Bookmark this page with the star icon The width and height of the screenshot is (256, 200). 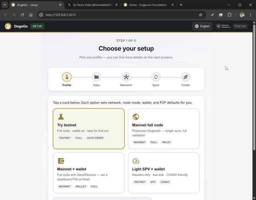[x=201, y=15]
